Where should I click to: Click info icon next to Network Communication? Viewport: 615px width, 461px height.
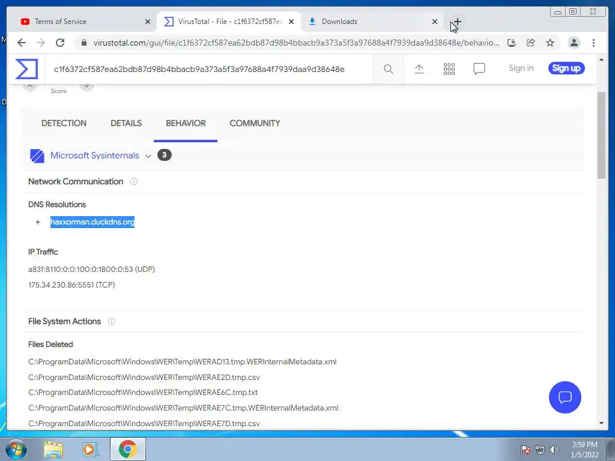134,181
